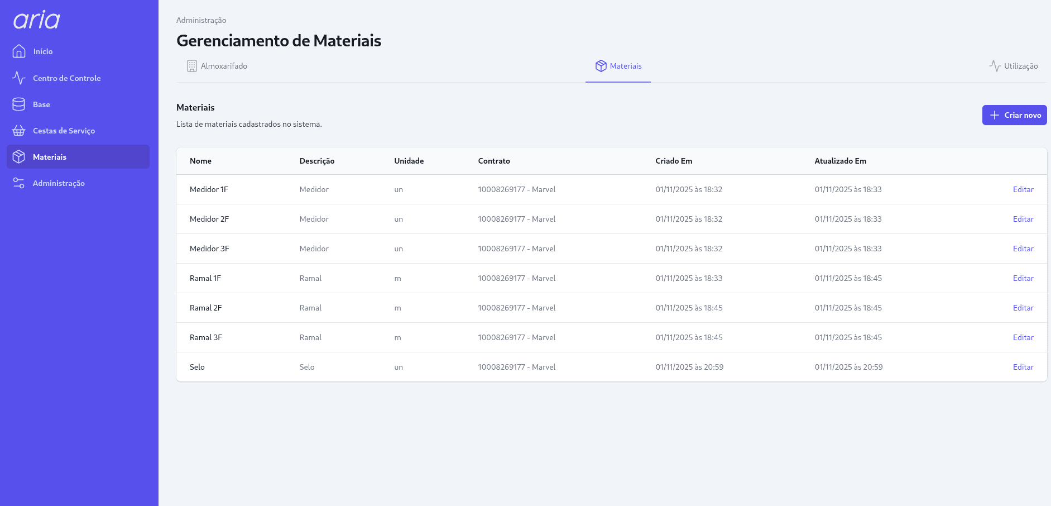Click the Administração breadcrumb text

tap(201, 20)
